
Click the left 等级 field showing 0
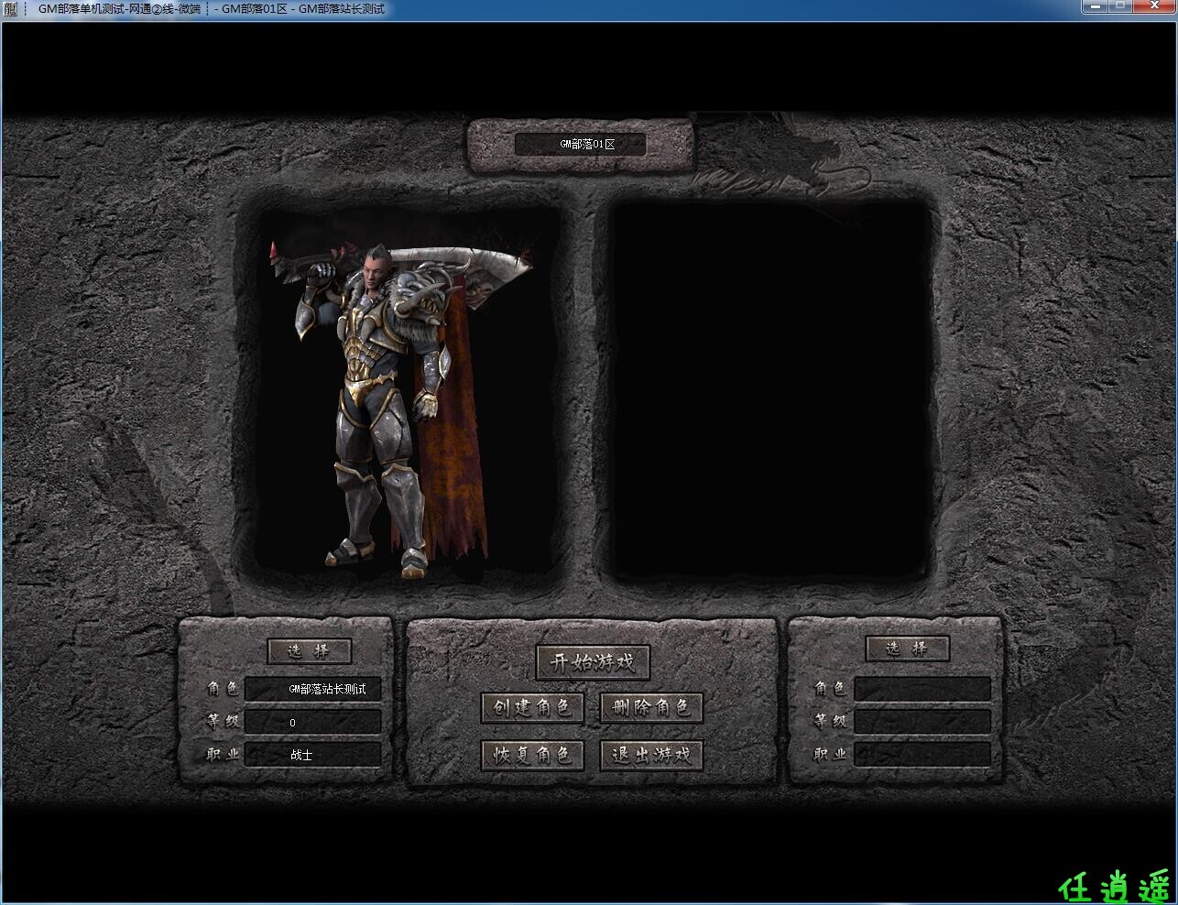click(313, 722)
